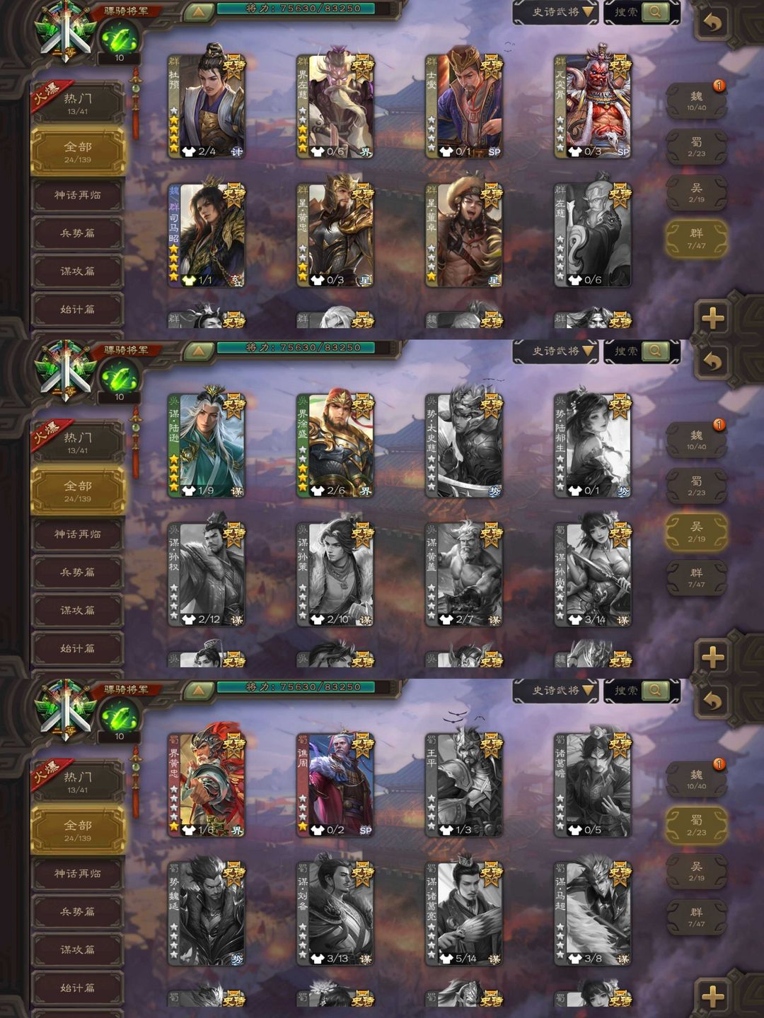
Task: Choose the grayed-out 势魏延 card
Action: [206, 913]
